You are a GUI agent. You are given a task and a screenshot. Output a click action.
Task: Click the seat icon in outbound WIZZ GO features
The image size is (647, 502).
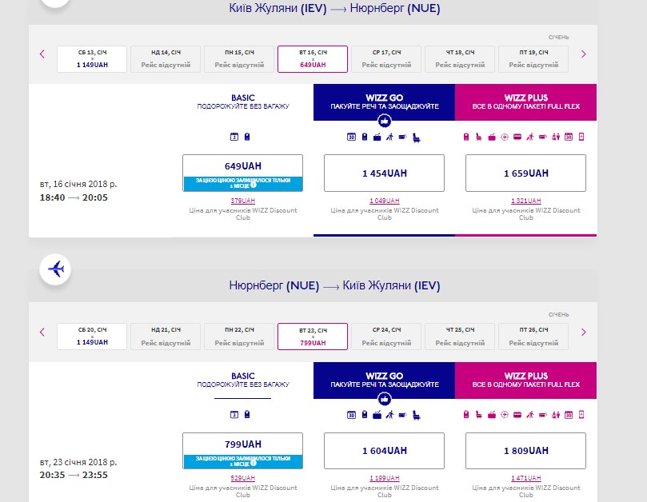click(x=417, y=137)
